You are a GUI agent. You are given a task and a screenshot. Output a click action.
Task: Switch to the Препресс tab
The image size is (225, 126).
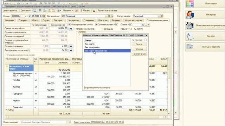[23, 20]
